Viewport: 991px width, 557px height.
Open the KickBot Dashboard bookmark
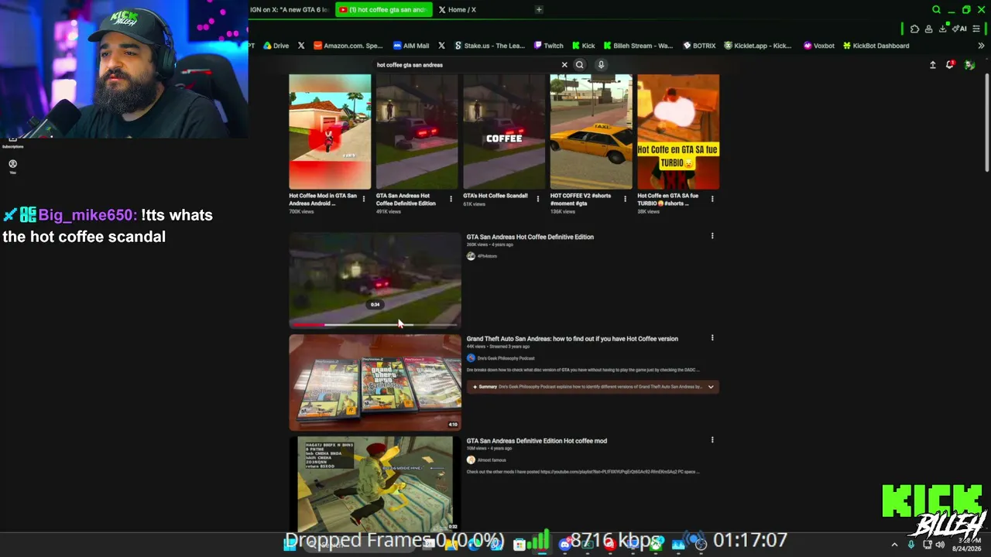(876, 46)
